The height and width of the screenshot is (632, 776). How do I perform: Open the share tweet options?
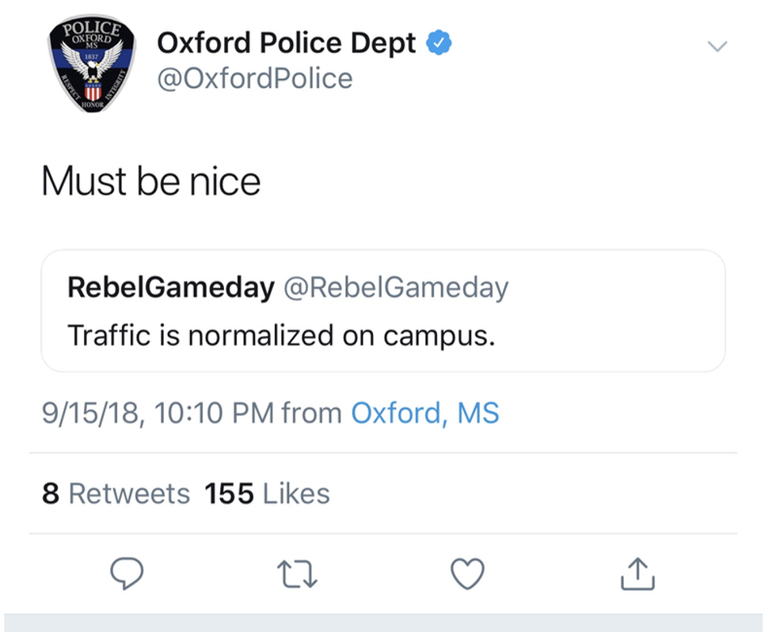pyautogui.click(x=637, y=574)
